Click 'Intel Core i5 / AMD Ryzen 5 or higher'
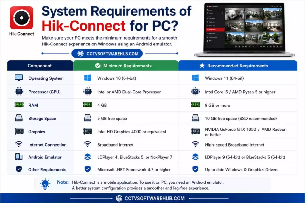 [240, 92]
